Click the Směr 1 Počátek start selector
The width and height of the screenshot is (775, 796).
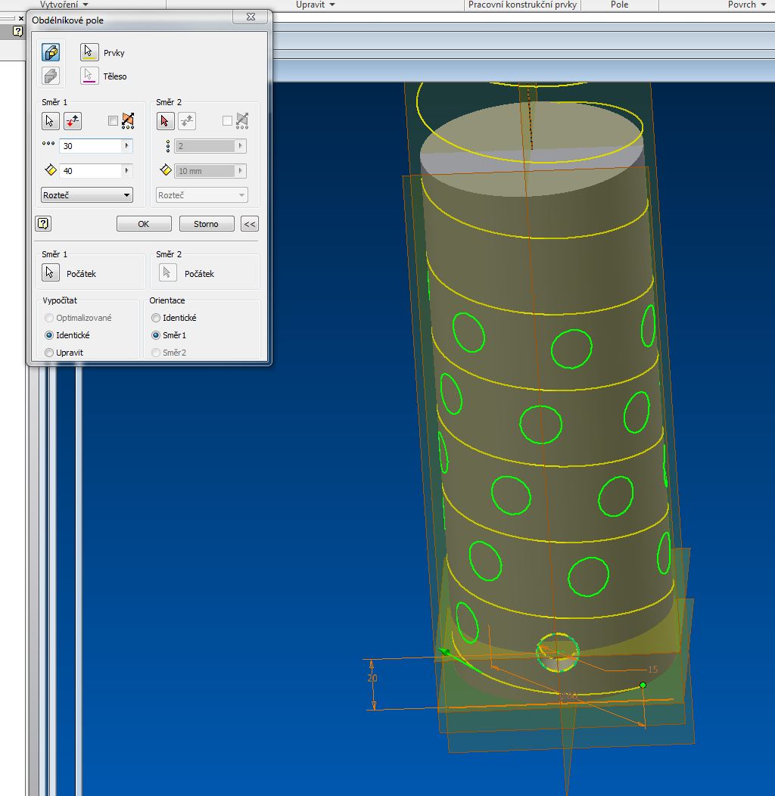tap(51, 273)
